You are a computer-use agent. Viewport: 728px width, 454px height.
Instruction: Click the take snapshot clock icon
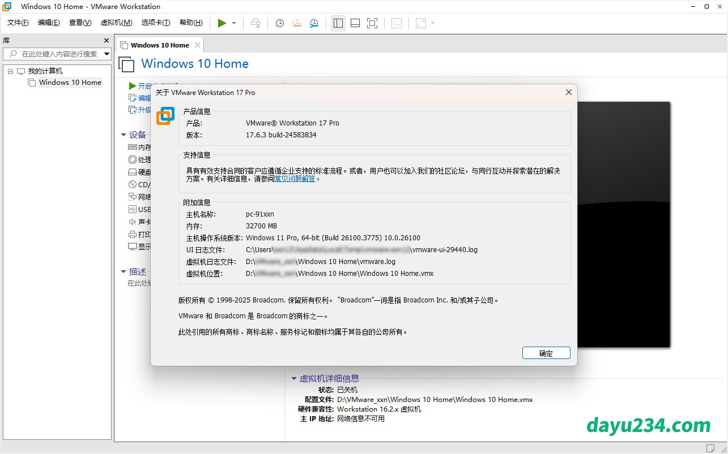pyautogui.click(x=279, y=23)
